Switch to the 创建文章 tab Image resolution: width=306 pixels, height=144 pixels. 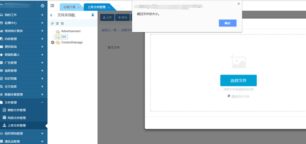click(69, 7)
